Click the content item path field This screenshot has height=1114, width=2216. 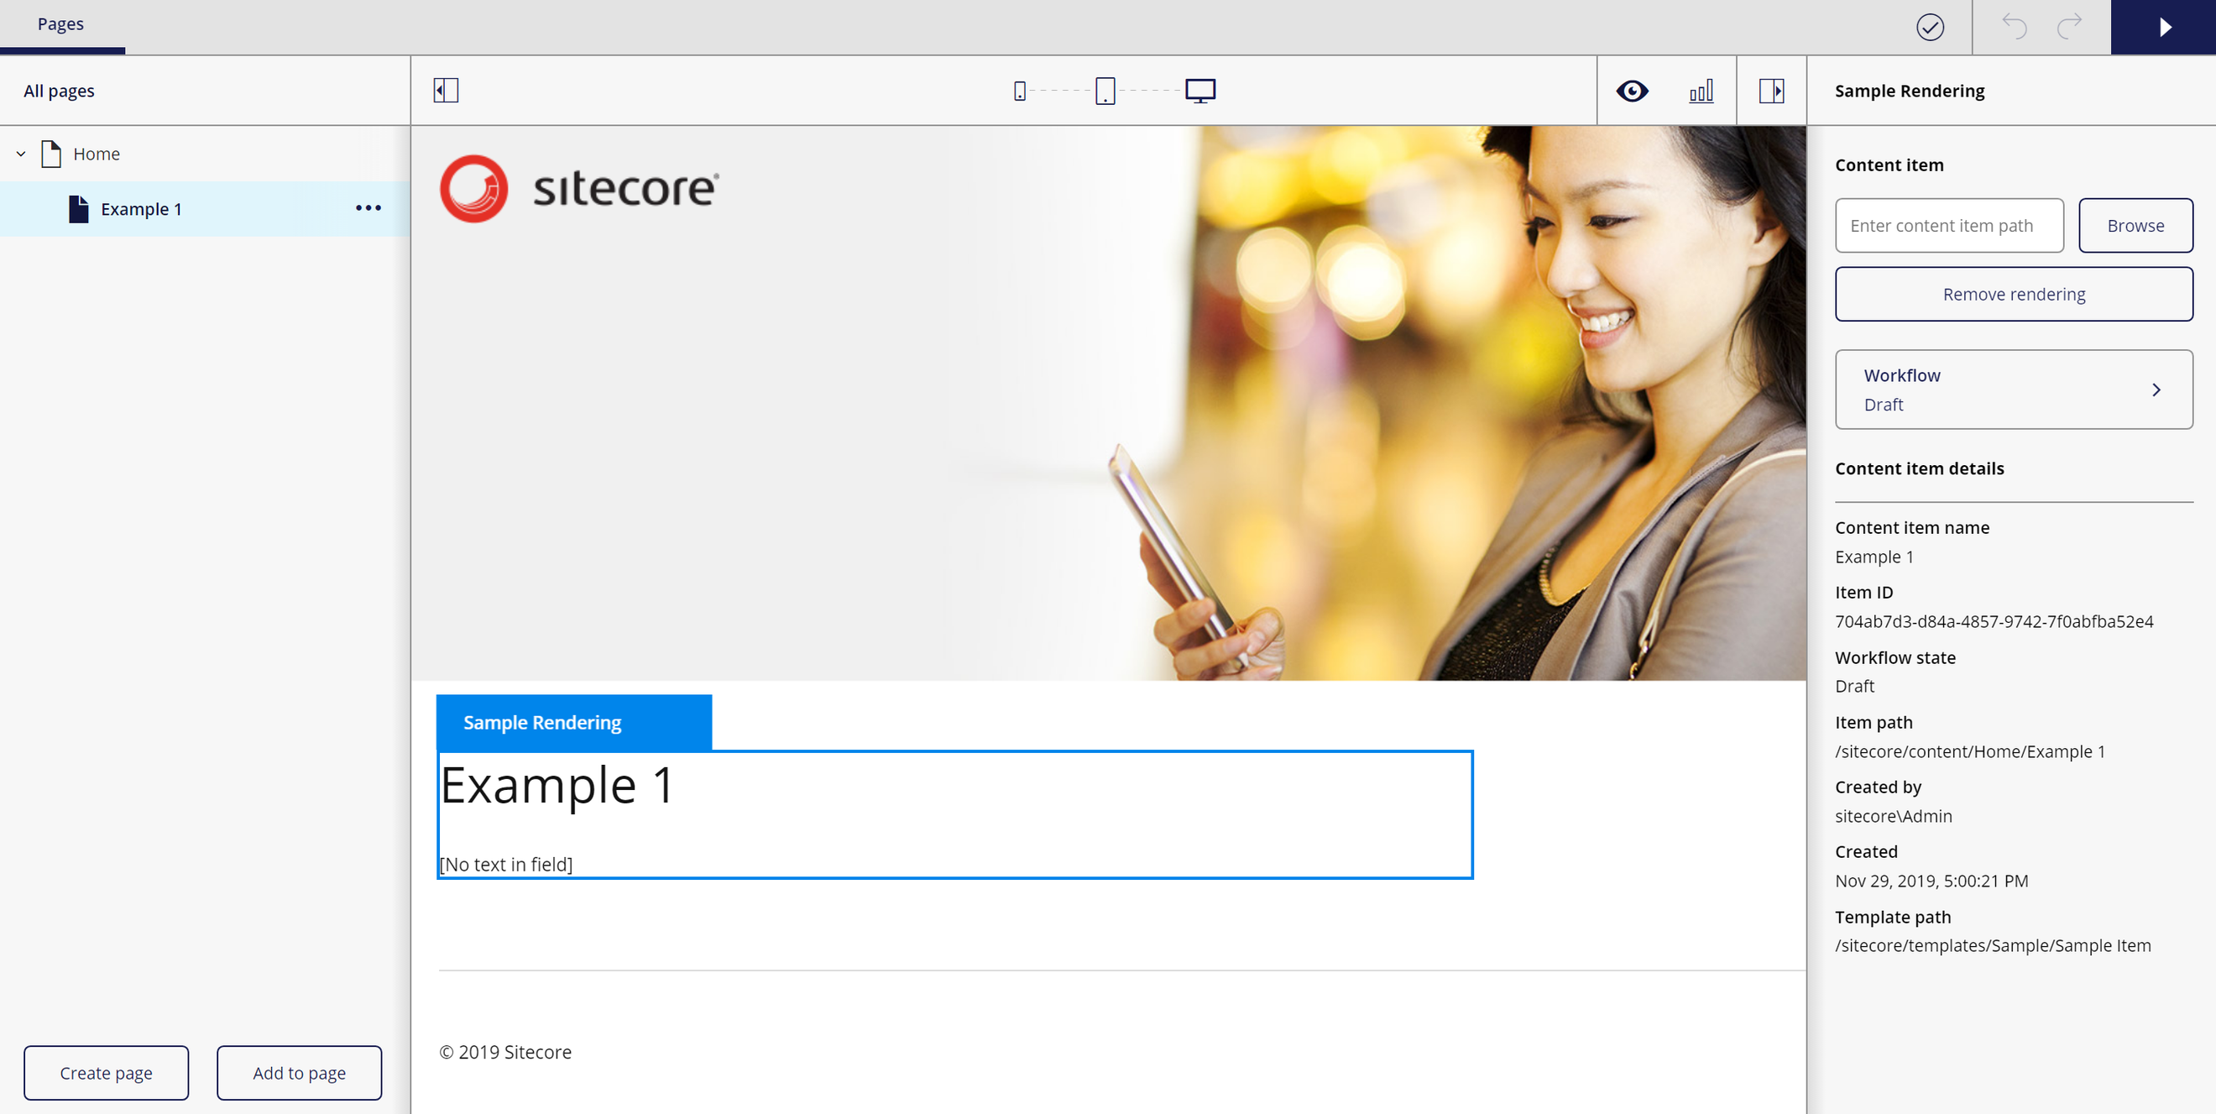(1948, 225)
